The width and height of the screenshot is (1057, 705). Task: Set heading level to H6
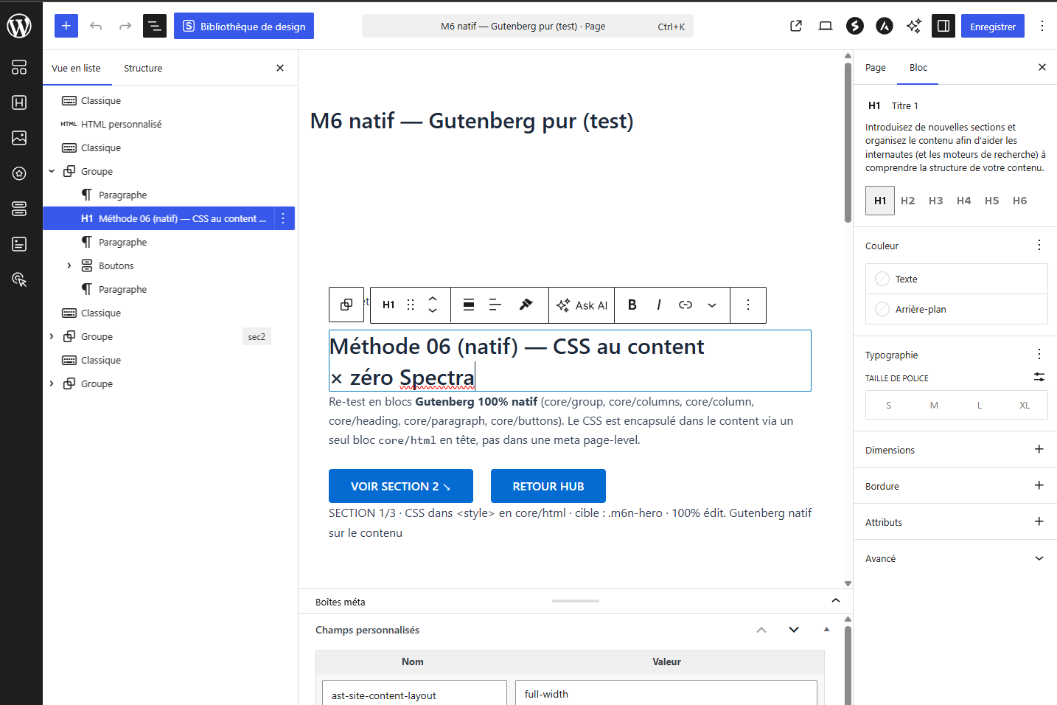point(1020,201)
